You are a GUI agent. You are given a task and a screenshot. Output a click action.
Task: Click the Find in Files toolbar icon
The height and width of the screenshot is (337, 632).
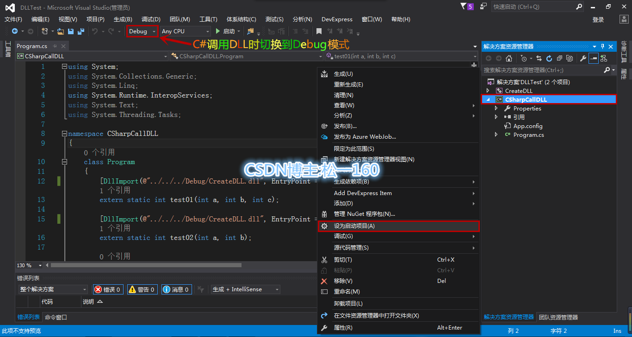tap(250, 31)
